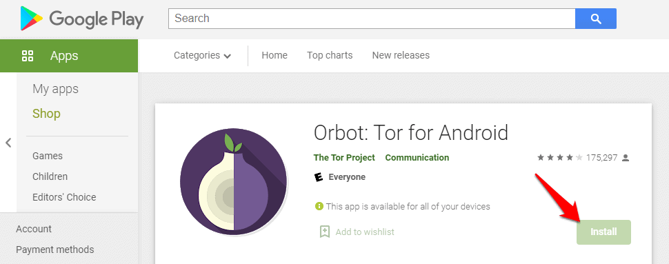Screen dimensions: 669x264
Task: Open the Top charts tab
Action: (x=330, y=55)
